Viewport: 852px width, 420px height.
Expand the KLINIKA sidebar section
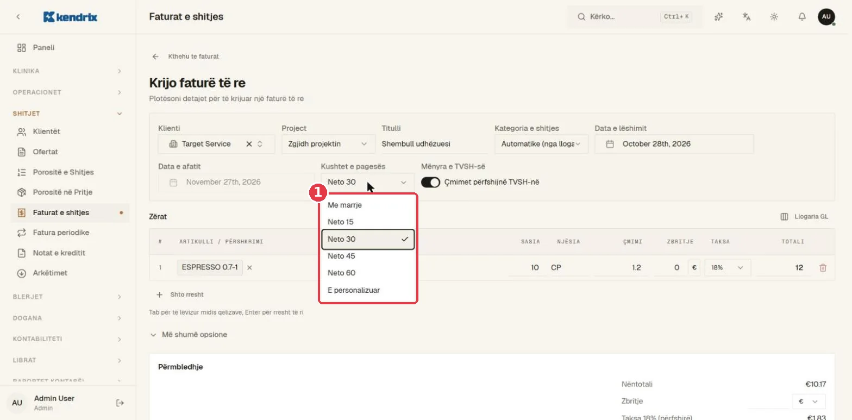click(x=68, y=71)
